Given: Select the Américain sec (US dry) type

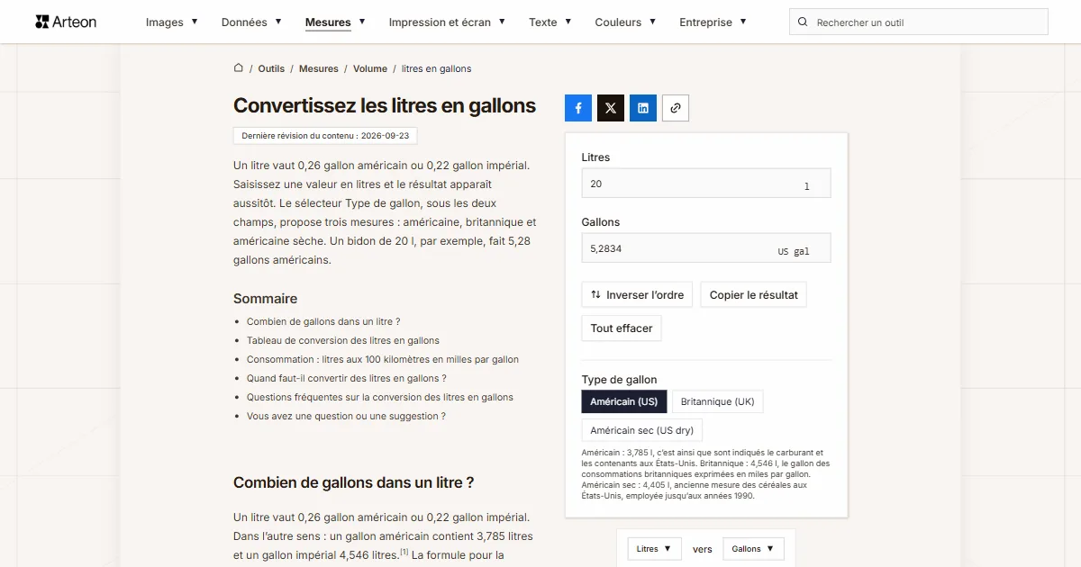Looking at the screenshot, I should (x=642, y=430).
